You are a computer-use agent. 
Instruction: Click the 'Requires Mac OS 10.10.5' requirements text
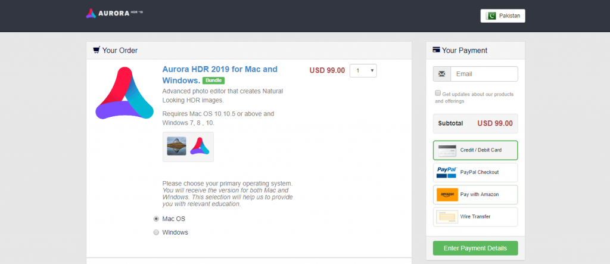pyautogui.click(x=218, y=119)
